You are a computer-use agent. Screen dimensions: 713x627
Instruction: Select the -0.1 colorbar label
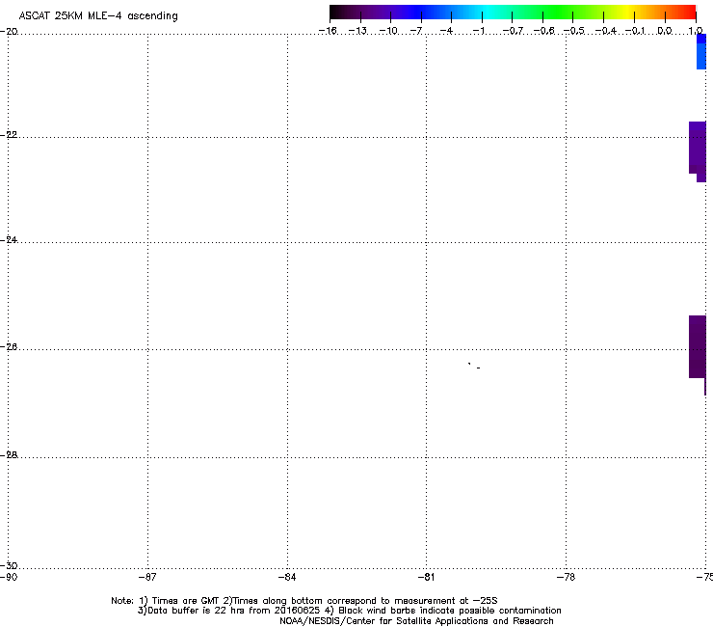click(x=635, y=31)
